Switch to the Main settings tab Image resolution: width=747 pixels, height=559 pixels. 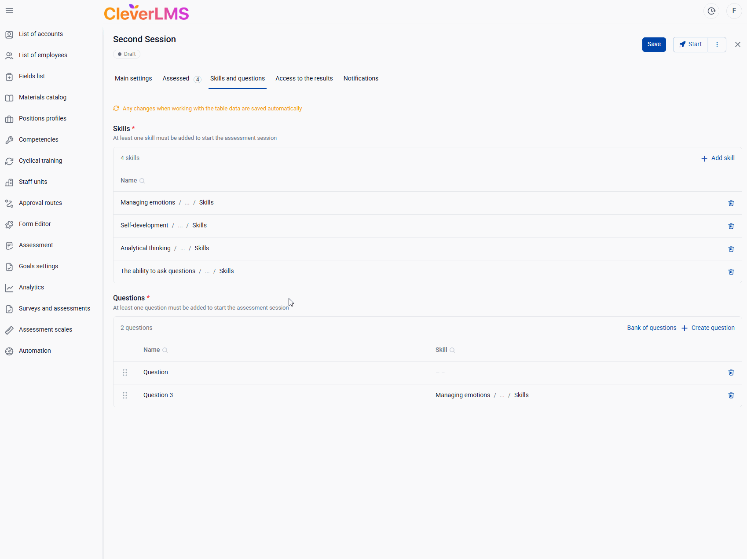coord(133,78)
